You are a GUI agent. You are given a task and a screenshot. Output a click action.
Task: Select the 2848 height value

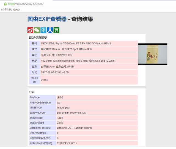(97, 123)
